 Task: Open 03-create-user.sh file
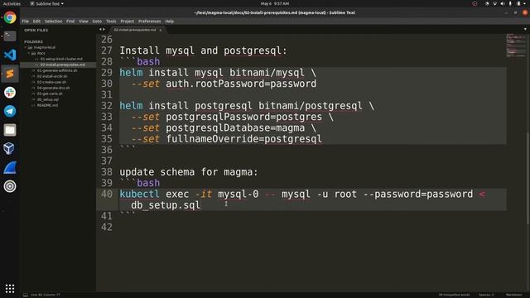51,82
